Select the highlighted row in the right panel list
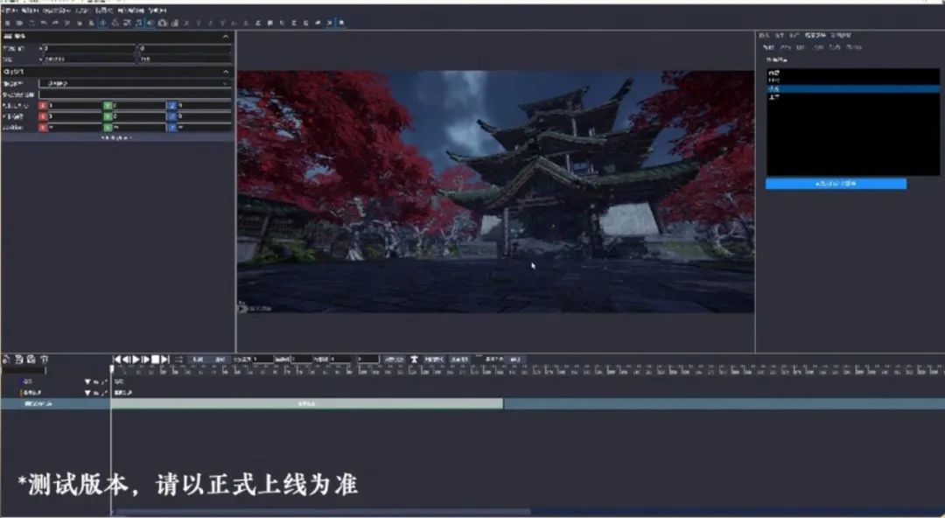The width and height of the screenshot is (945, 518). 853,88
